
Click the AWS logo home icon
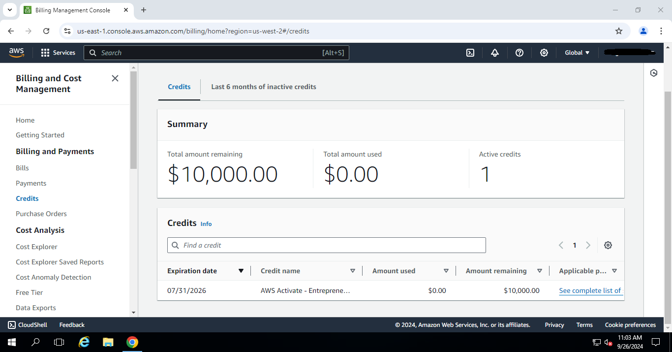tap(16, 53)
